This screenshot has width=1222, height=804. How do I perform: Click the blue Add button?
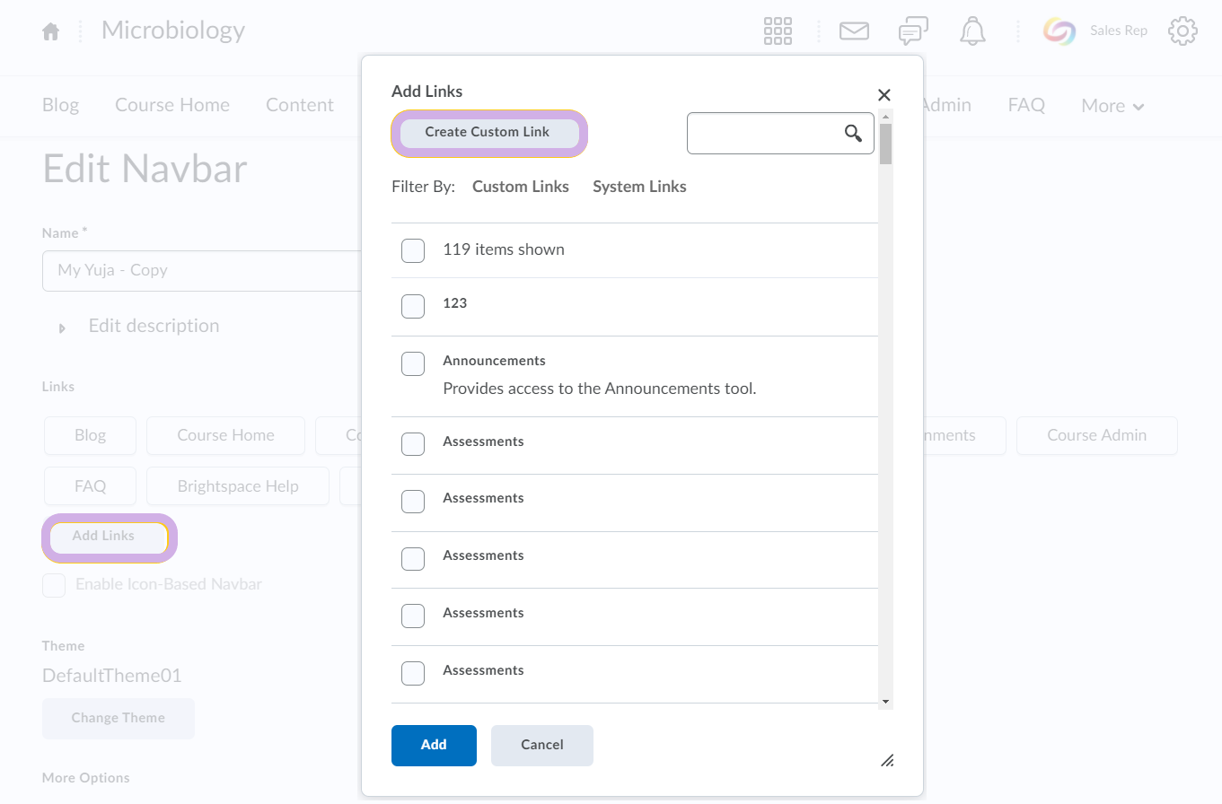tap(434, 746)
